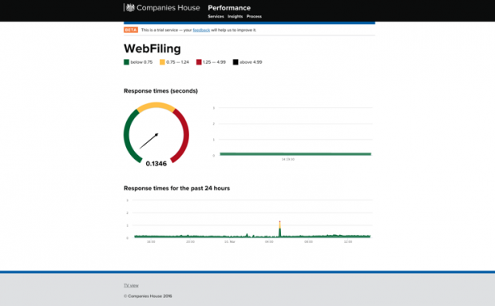The height and width of the screenshot is (306, 495).
Task: Click the gauge needle pointer
Action: (148, 141)
